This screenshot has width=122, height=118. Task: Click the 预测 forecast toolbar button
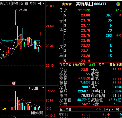pos(33,4)
